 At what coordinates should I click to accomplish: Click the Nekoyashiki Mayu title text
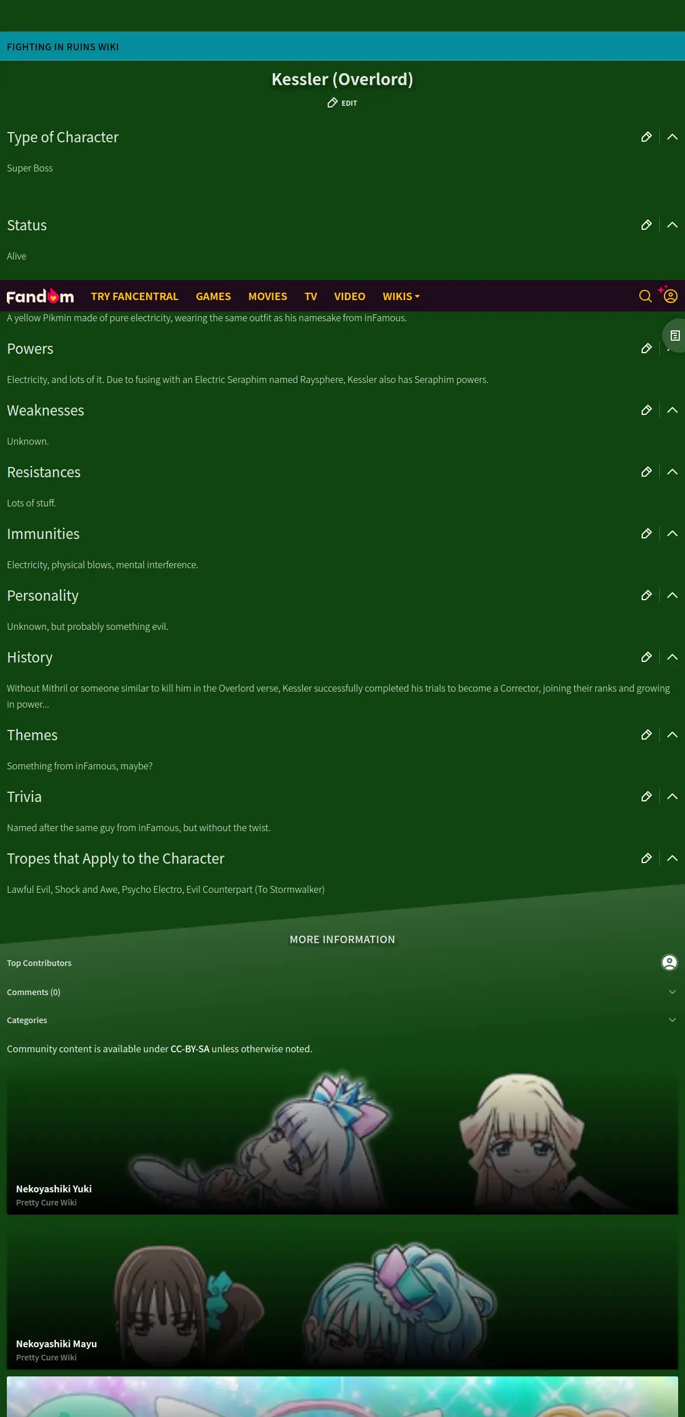pos(57,1344)
